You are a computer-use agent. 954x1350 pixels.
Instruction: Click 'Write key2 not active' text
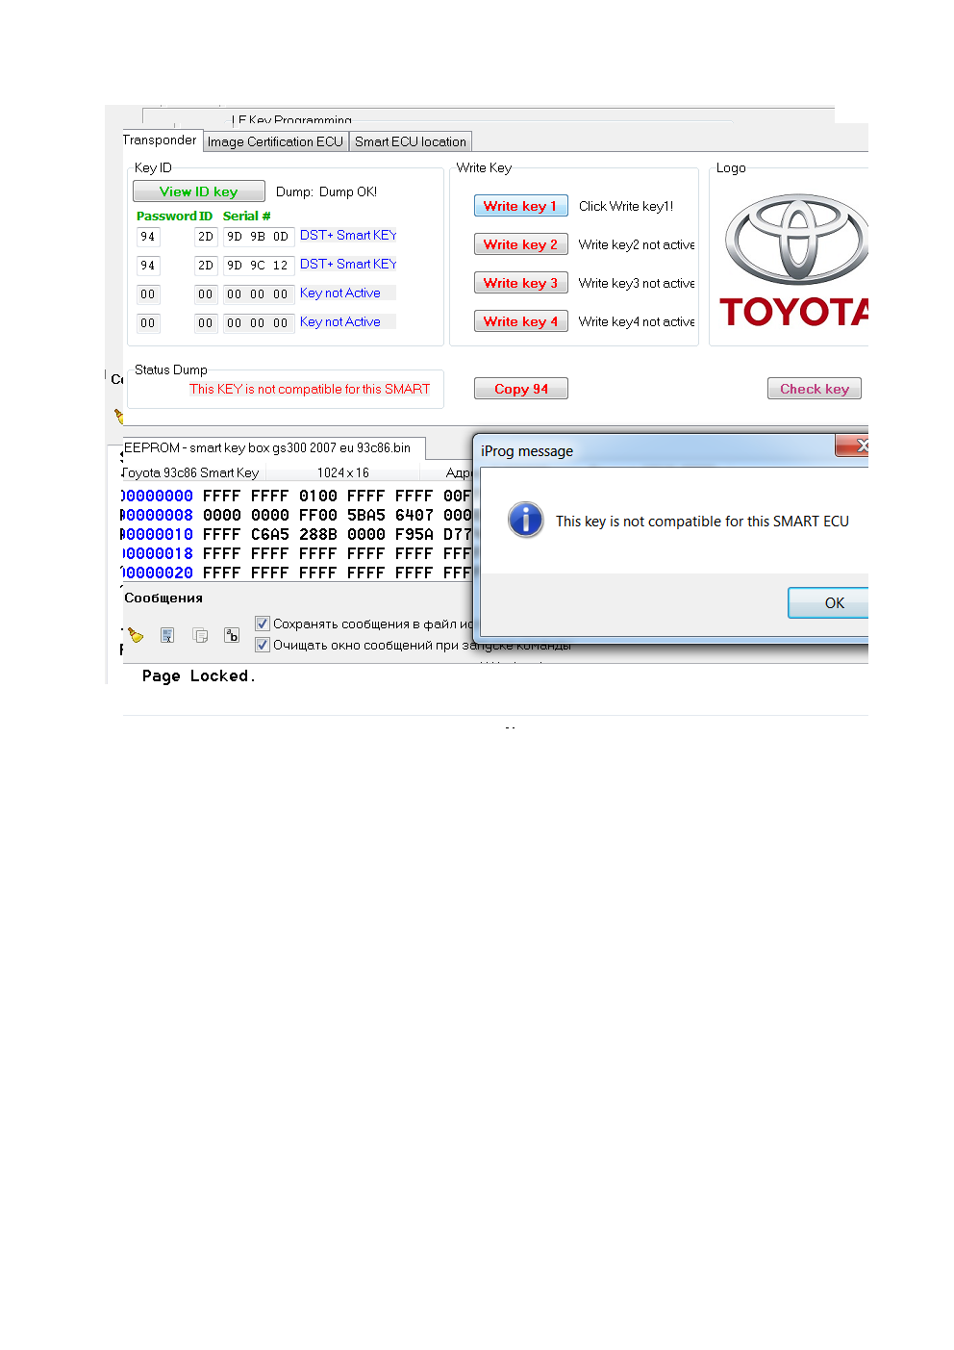pos(637,244)
